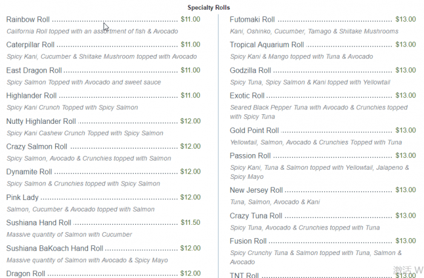Screen dimensions: 424x278
Task: Pick the Fusion Roll item
Action: point(248,241)
